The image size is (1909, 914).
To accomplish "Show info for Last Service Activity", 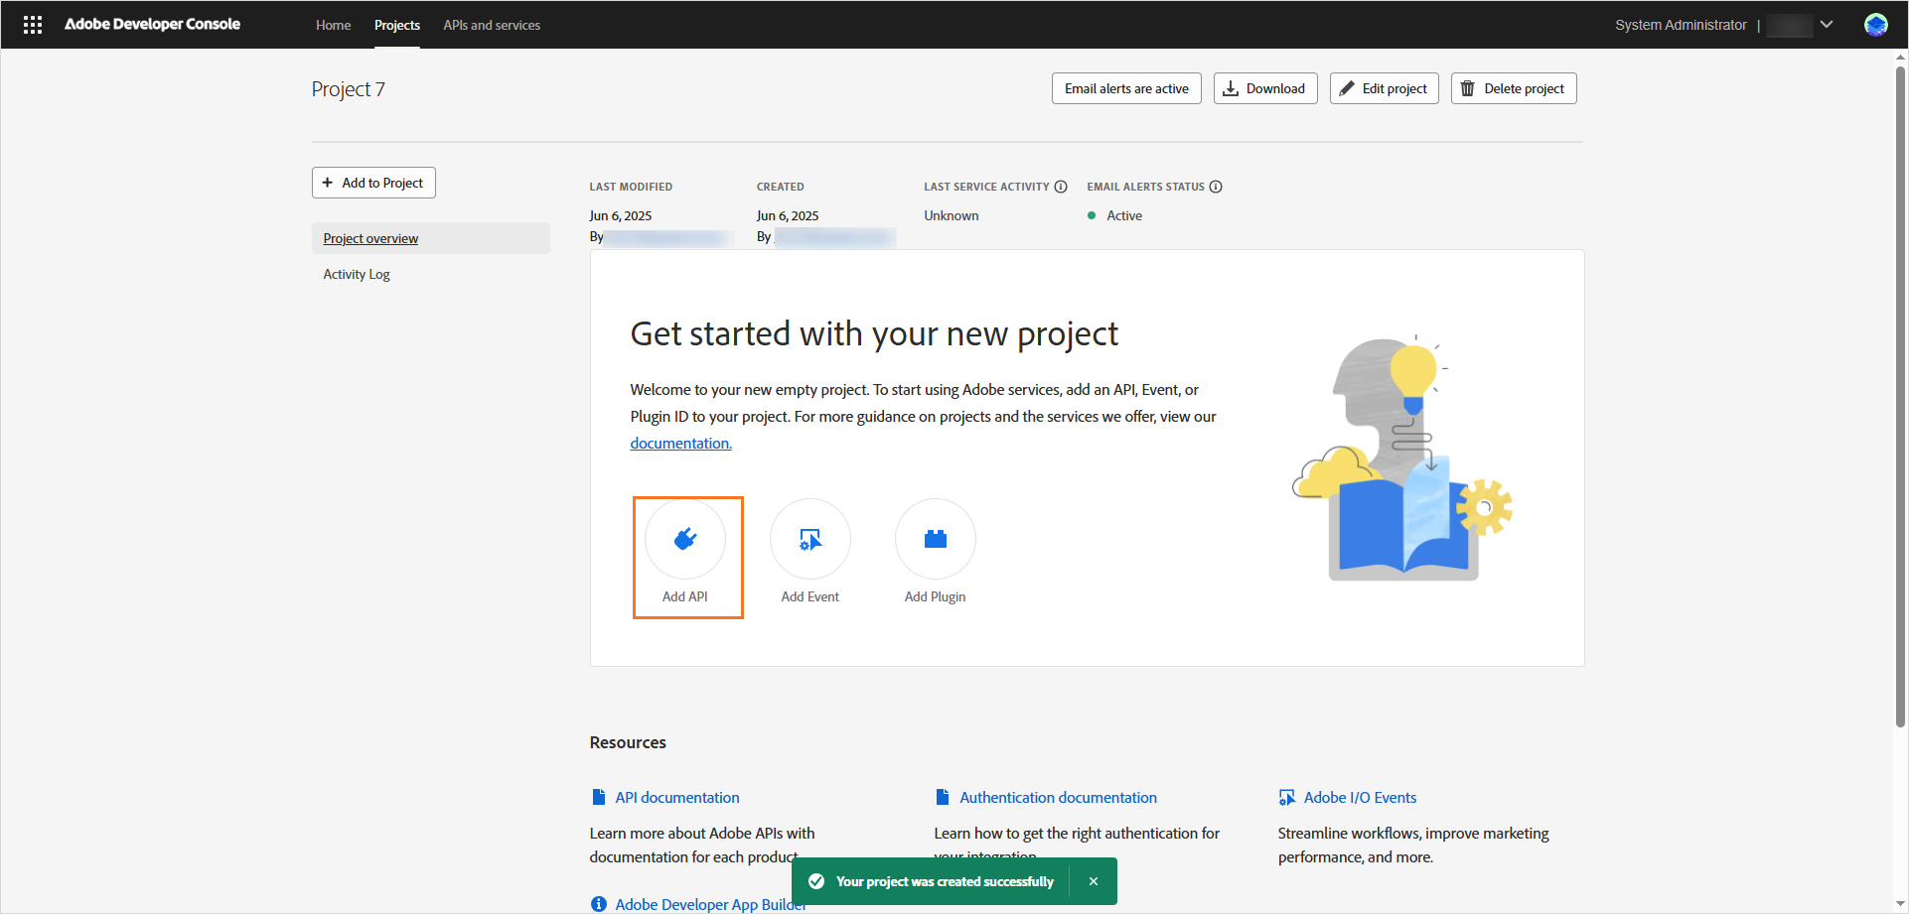I will (1061, 187).
